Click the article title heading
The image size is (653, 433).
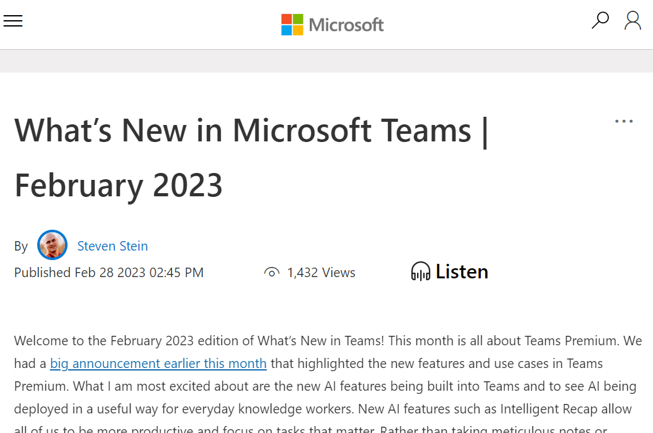click(251, 131)
